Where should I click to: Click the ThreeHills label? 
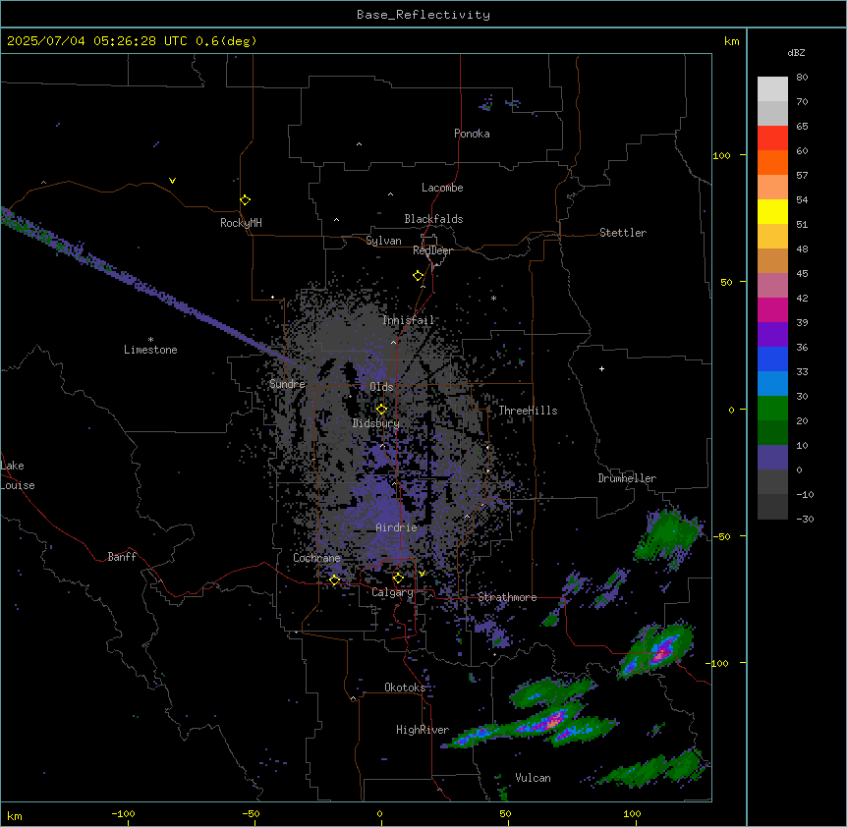click(x=528, y=411)
